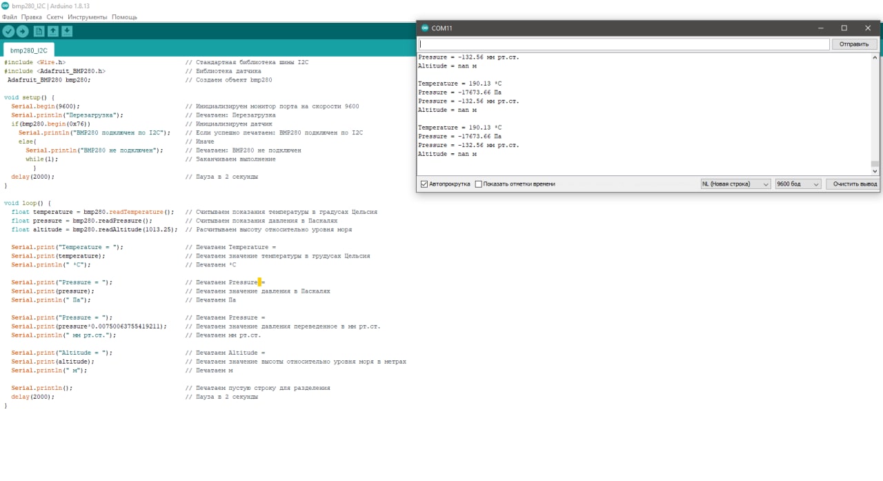Click the "while(1);" code line

click(x=42, y=159)
